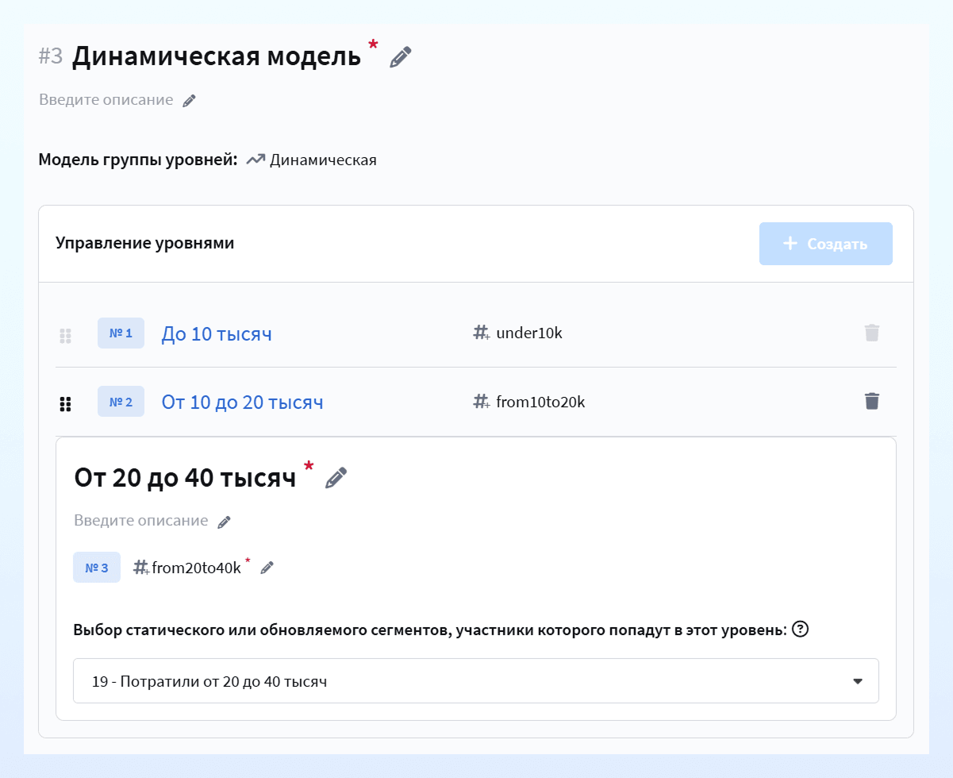Click the № 2 badge
The image size is (953, 778).
(121, 402)
